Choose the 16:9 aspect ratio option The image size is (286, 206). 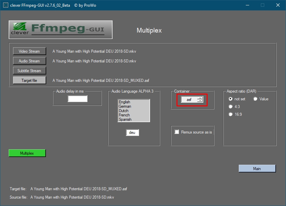(230, 114)
